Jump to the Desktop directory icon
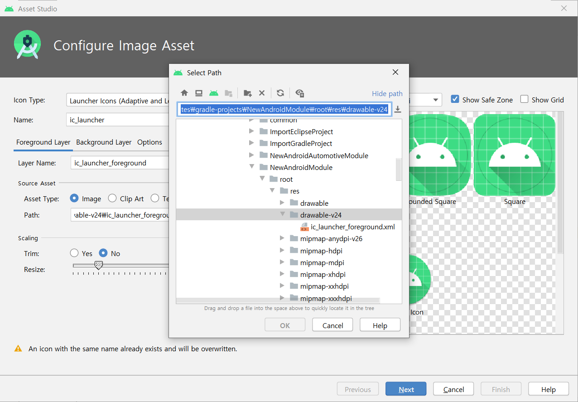 [x=199, y=93]
